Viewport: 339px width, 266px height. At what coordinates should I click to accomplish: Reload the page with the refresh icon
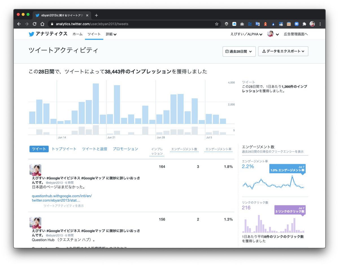click(x=34, y=24)
